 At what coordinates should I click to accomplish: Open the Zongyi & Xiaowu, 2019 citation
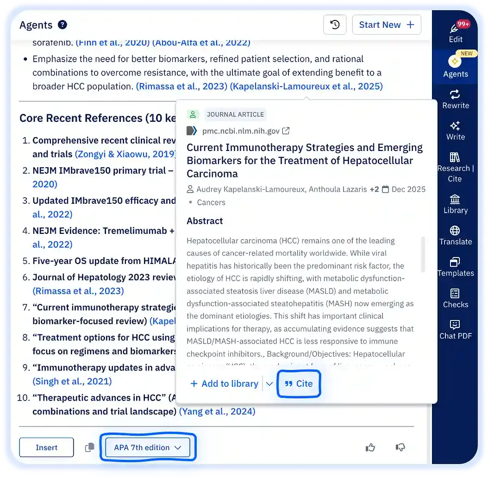(126, 154)
